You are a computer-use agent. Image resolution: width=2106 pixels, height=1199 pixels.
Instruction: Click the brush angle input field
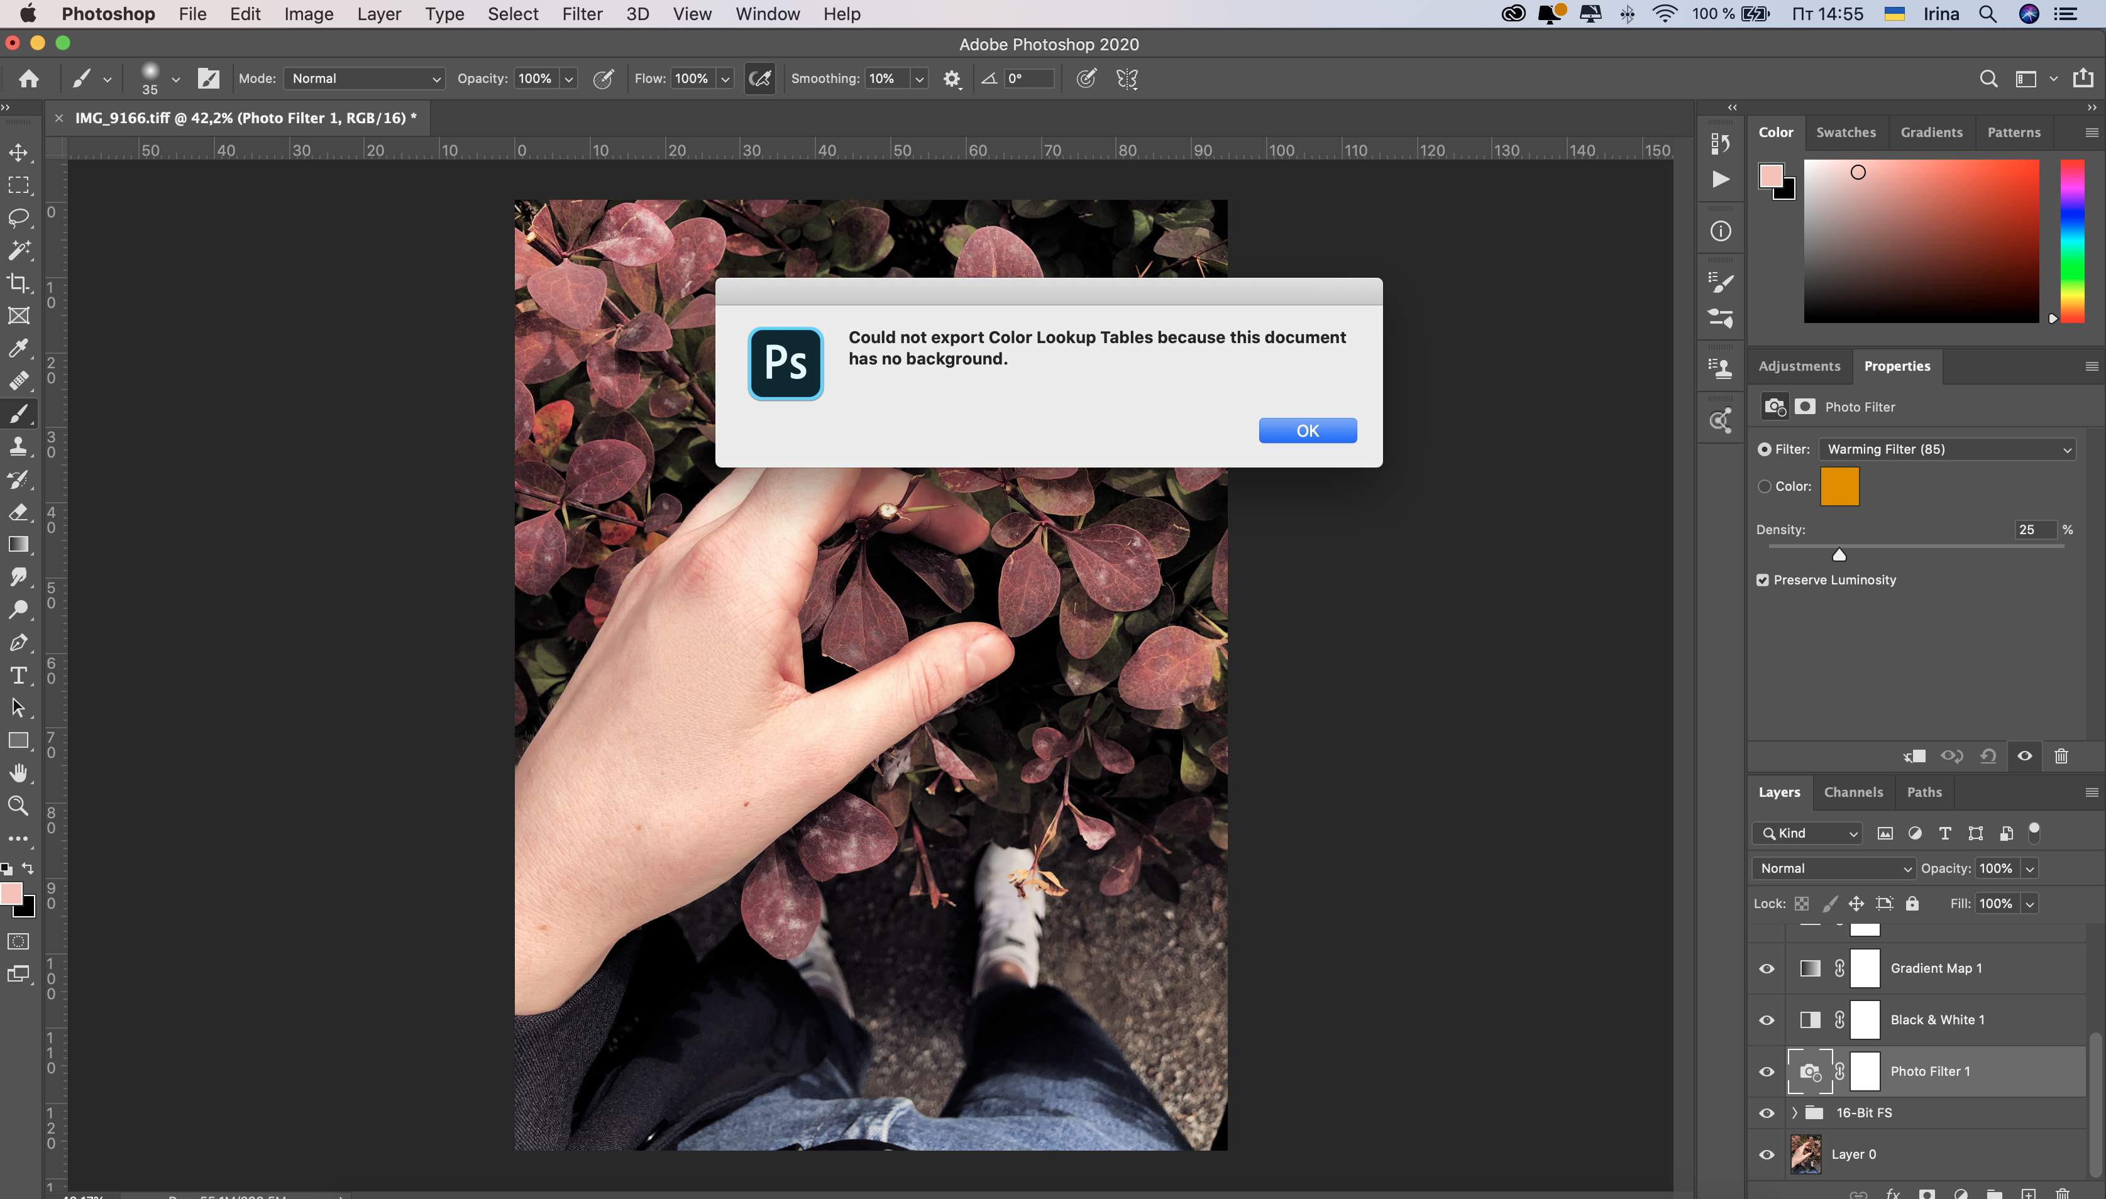click(x=1028, y=78)
